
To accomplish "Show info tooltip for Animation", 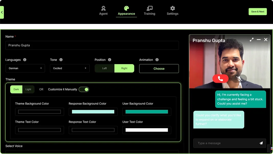I will [157, 60].
